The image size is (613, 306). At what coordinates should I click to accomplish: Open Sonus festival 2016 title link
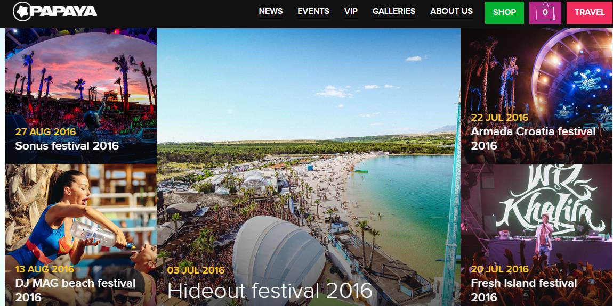[67, 146]
